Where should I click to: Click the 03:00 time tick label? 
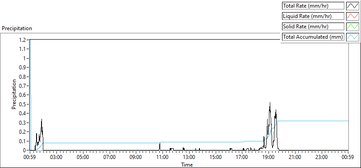pos(56,157)
